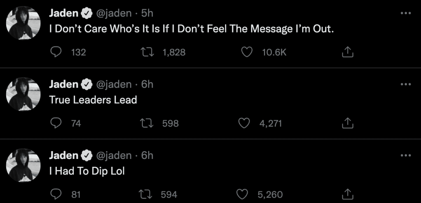
Task: Reply to the "I'm Out" message tweet
Action: (x=56, y=52)
